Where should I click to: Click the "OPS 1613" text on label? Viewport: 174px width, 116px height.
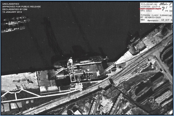[146, 11]
